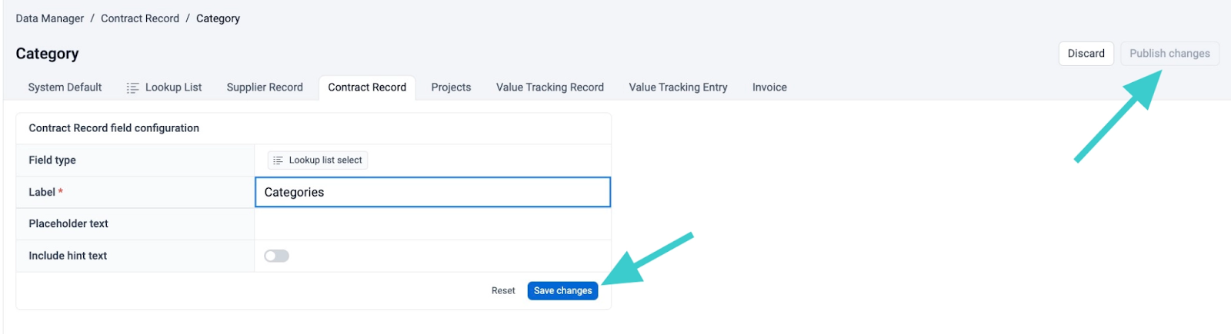Click the Save changes button
The height and width of the screenshot is (334, 1231).
pos(562,291)
